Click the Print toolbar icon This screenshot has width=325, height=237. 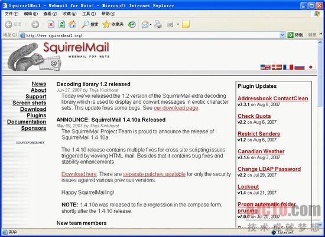(x=158, y=24)
